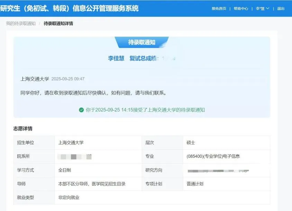Expand the 李*慧 user dropdown
The image size is (292, 211).
[262, 9]
